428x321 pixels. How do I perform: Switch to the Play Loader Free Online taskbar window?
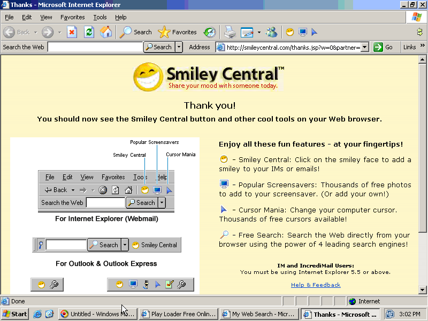click(179, 314)
